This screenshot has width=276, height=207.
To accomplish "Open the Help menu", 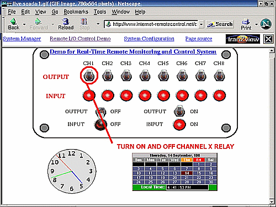I will pyautogui.click(x=140, y=12).
